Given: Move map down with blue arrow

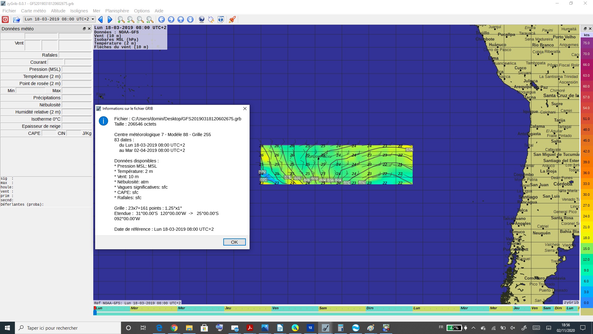Looking at the screenshot, I should pyautogui.click(x=190, y=19).
